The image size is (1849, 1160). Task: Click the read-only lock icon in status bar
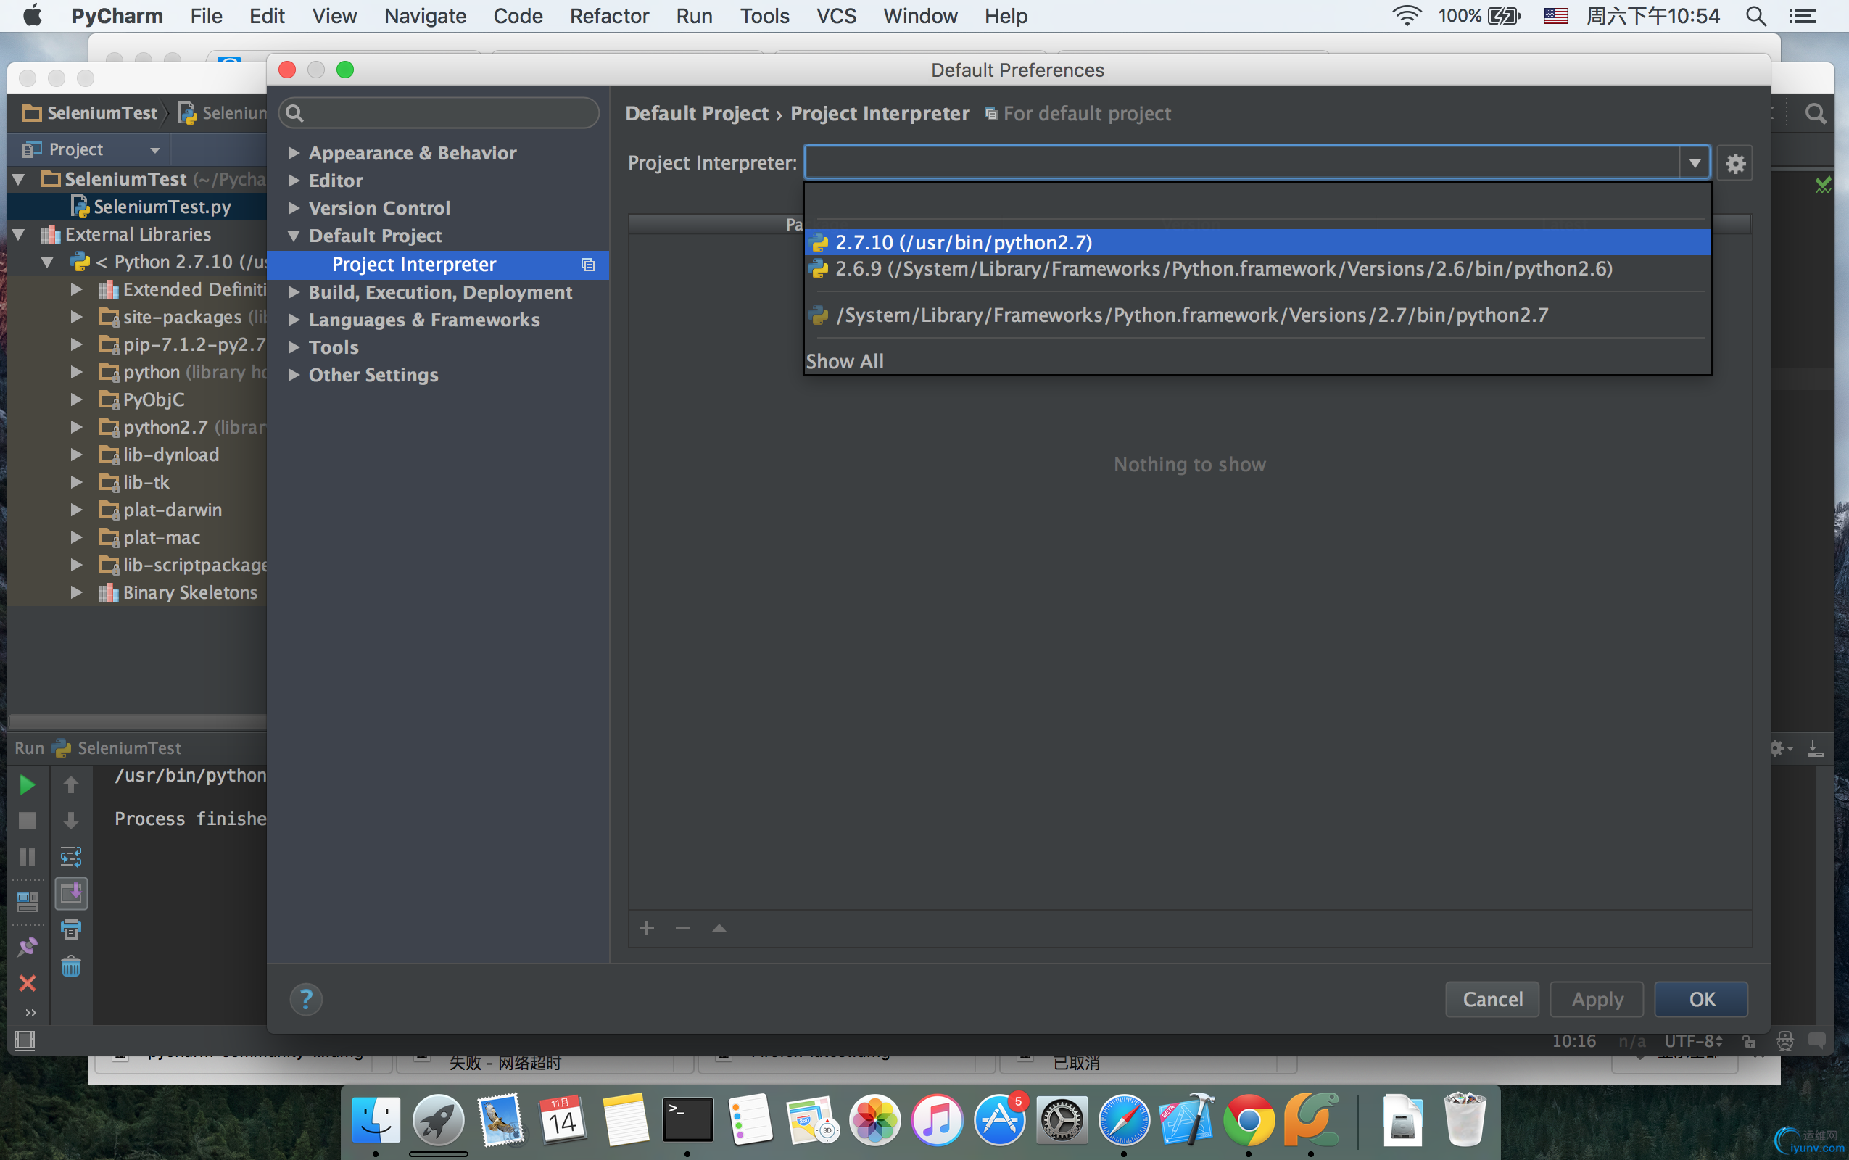[x=1748, y=1041]
